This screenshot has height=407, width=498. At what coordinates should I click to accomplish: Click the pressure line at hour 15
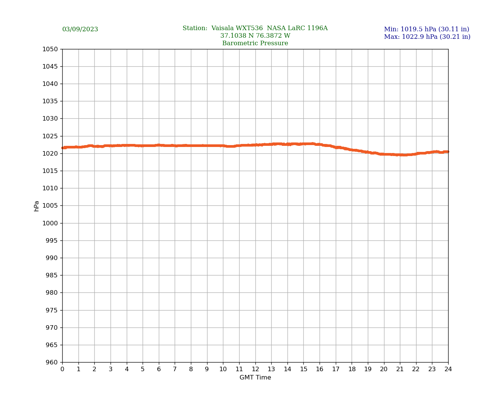coord(304,144)
